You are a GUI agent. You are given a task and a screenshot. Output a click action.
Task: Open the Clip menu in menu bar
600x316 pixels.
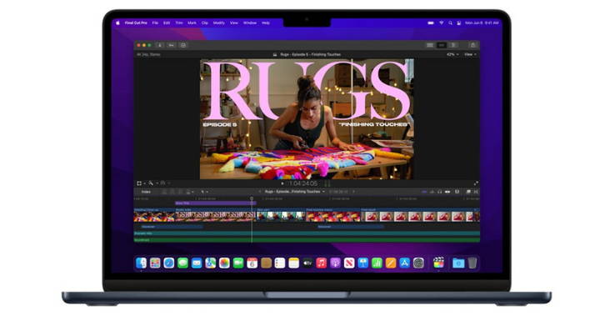coord(205,23)
